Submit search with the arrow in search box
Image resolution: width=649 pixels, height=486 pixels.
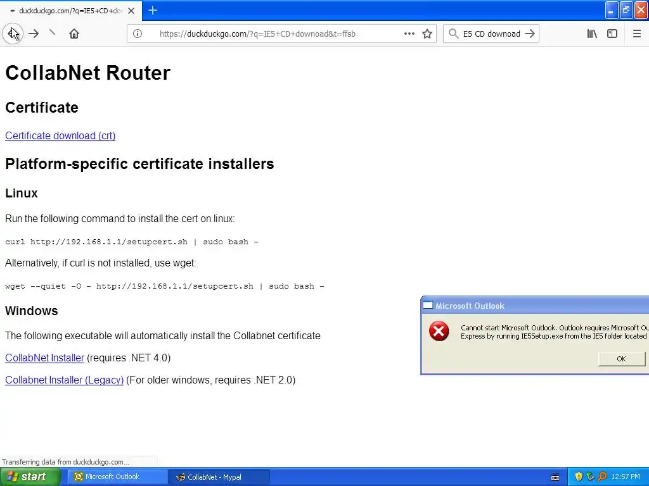(x=530, y=34)
